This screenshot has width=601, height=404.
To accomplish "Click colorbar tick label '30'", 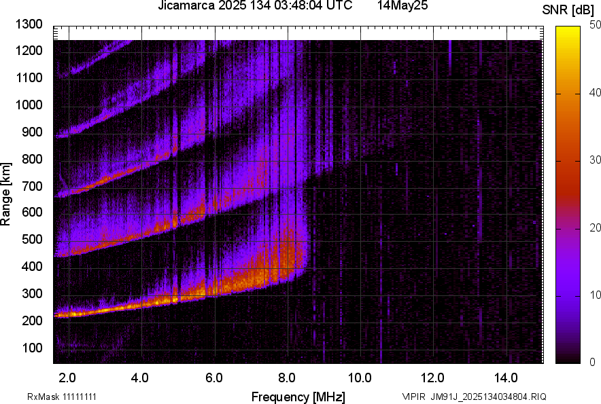I will [x=595, y=160].
